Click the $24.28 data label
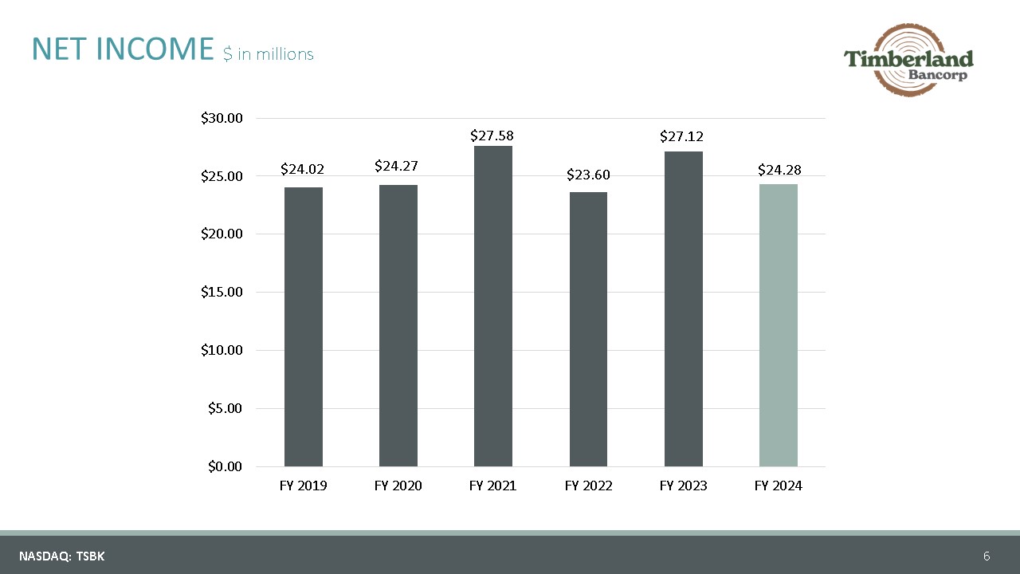 click(x=779, y=170)
